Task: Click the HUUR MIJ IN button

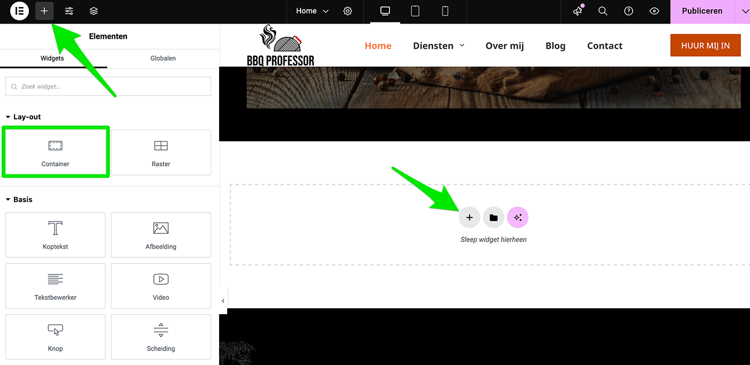Action: pos(705,45)
